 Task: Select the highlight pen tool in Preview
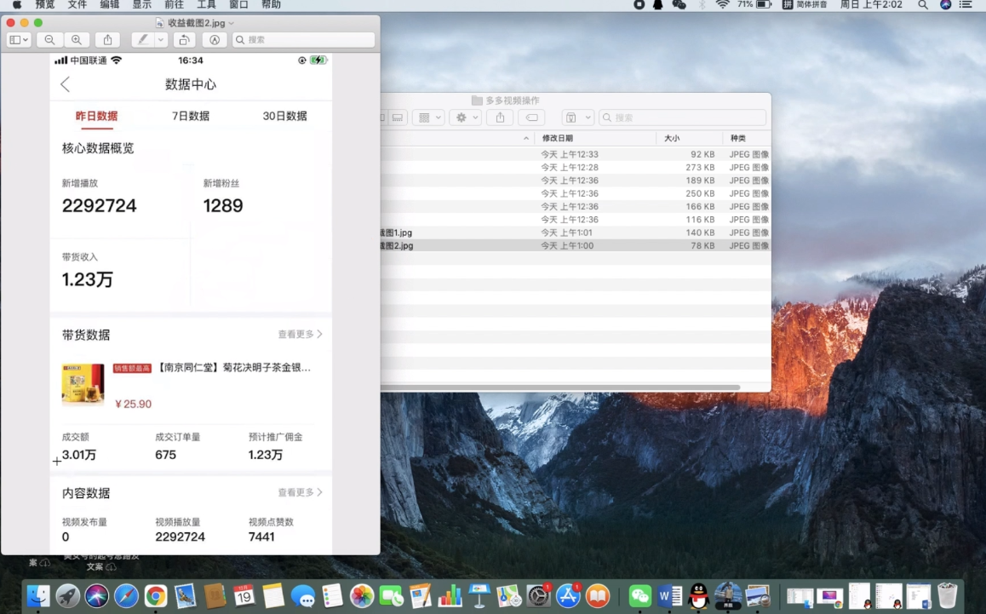[143, 40]
